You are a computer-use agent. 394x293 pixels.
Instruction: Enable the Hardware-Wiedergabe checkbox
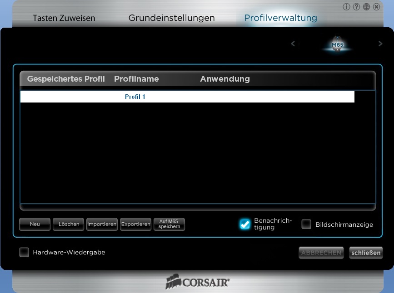point(24,252)
